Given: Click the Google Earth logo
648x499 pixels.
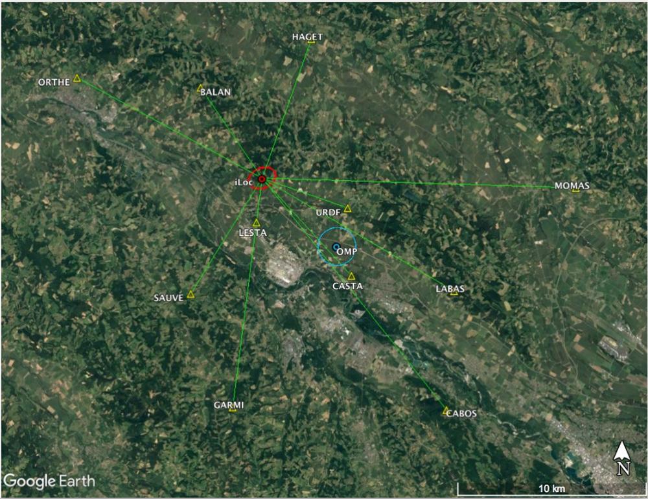Looking at the screenshot, I should (x=49, y=482).
